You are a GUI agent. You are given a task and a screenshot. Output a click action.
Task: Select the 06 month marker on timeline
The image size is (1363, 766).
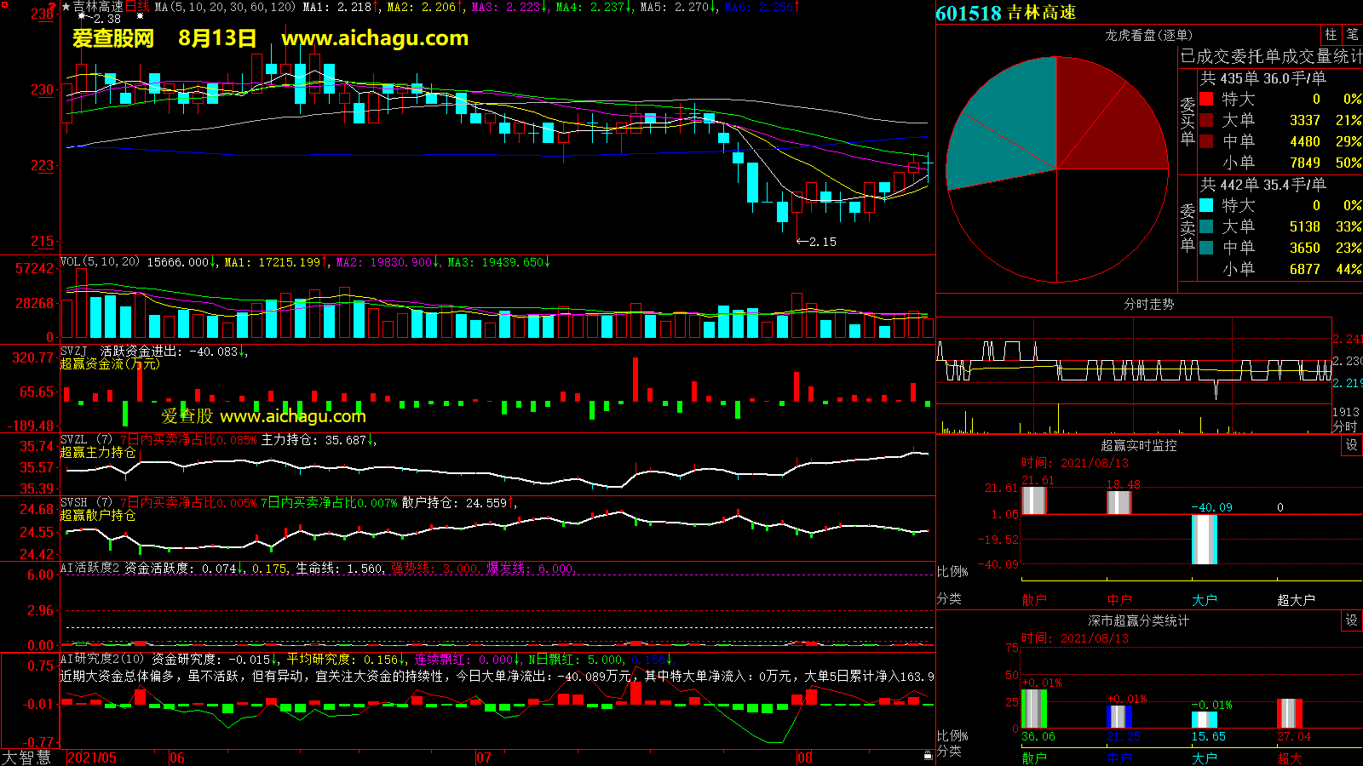click(176, 757)
